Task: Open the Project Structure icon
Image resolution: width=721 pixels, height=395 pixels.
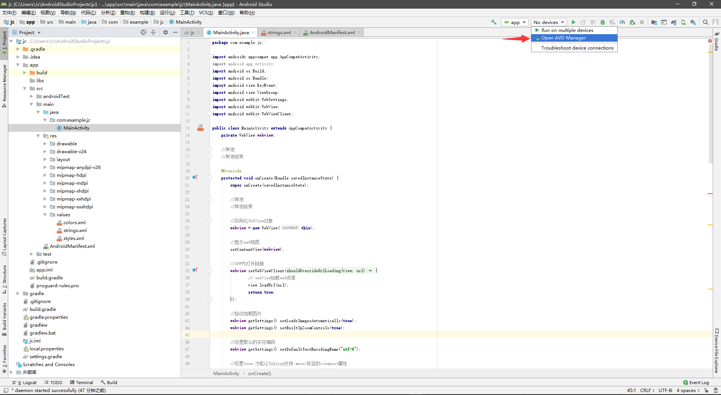Action: (x=654, y=22)
